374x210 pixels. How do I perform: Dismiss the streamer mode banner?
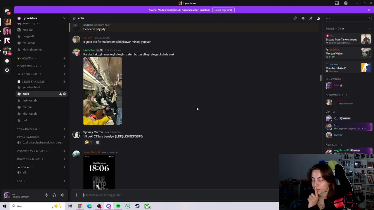click(369, 10)
